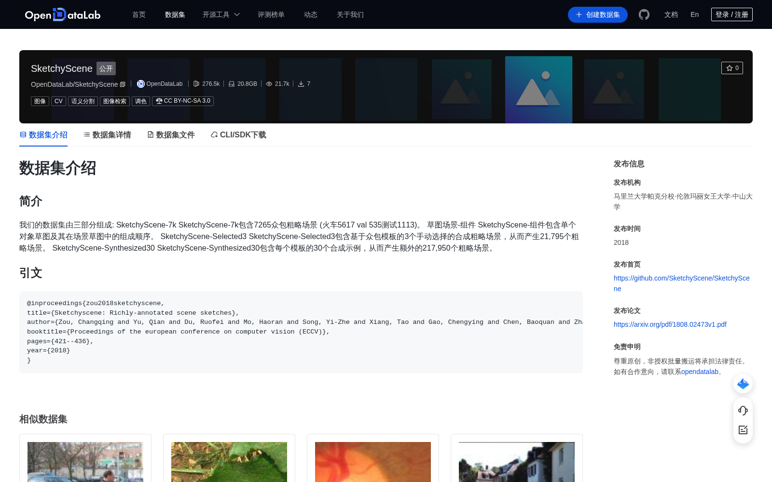Switch to the CLI/SDK下载 tab
This screenshot has height=482, width=772.
[x=238, y=135]
